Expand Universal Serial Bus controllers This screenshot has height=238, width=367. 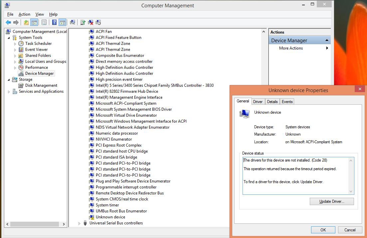79,223
